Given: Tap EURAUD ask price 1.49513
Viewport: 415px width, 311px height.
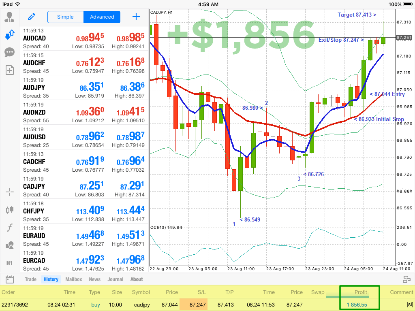Looking at the screenshot, I should [130, 235].
